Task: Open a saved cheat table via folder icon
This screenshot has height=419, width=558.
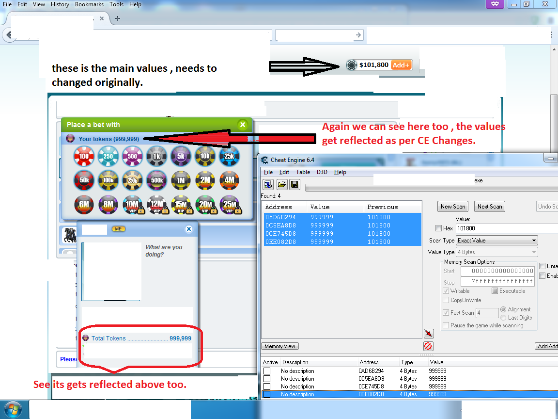Action: pyautogui.click(x=281, y=184)
